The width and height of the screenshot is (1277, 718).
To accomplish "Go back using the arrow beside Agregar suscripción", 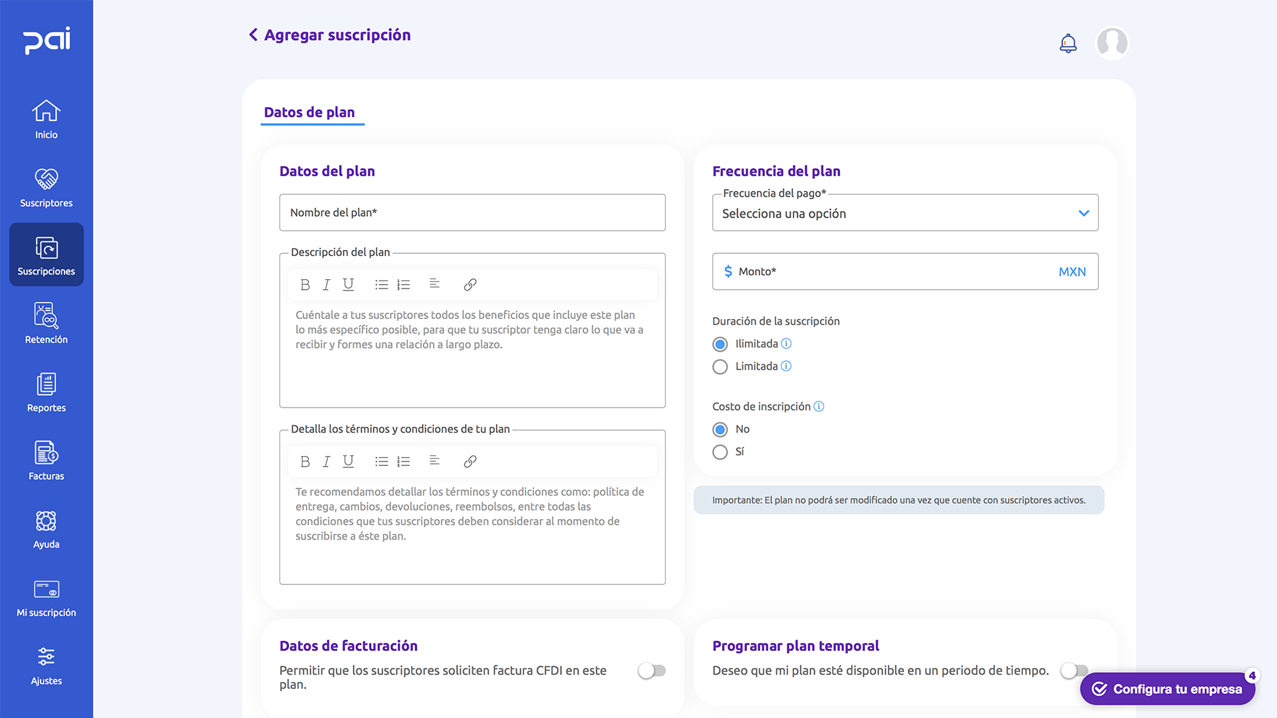I will pos(253,35).
